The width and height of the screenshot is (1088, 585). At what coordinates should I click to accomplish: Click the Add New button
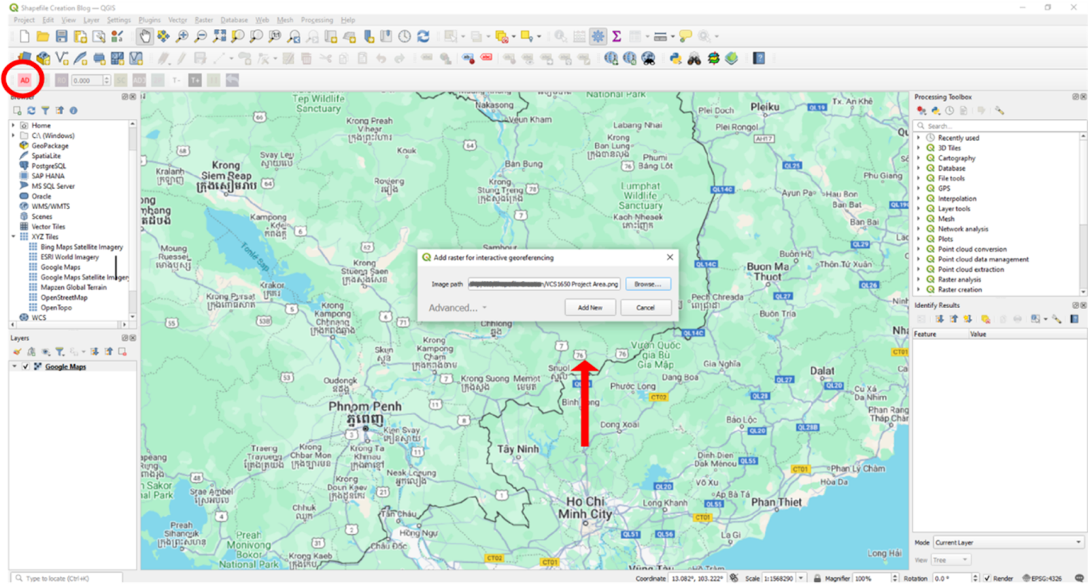pos(590,307)
